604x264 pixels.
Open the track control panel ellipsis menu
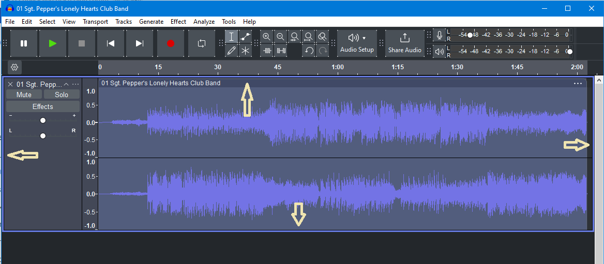pos(75,84)
